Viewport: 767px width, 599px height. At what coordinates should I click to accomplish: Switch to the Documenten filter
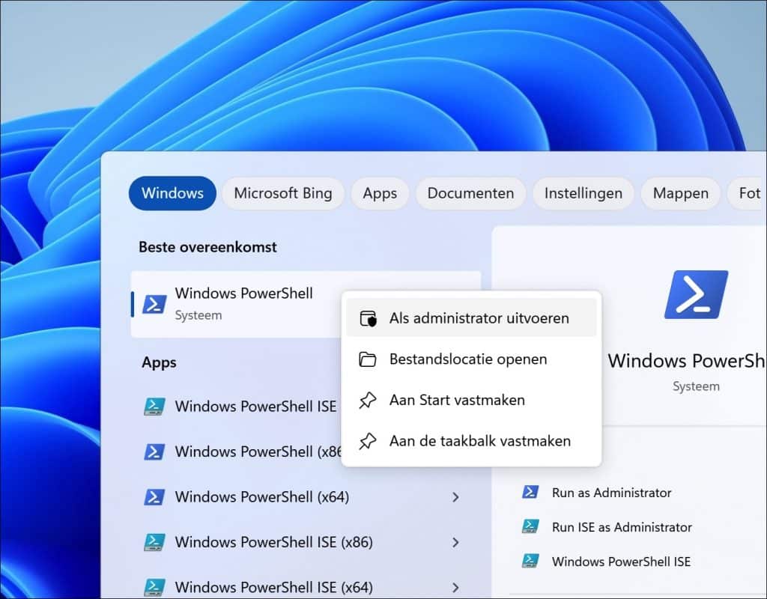[470, 193]
